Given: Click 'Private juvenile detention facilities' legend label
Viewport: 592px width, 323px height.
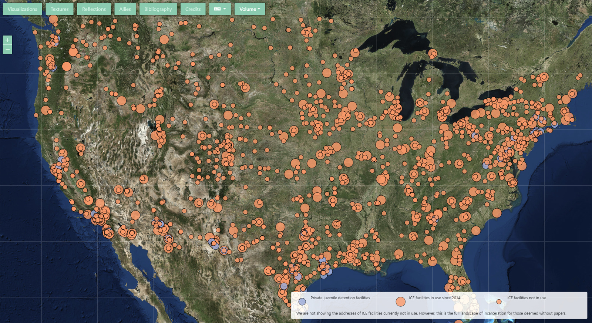Looking at the screenshot, I should (x=340, y=298).
